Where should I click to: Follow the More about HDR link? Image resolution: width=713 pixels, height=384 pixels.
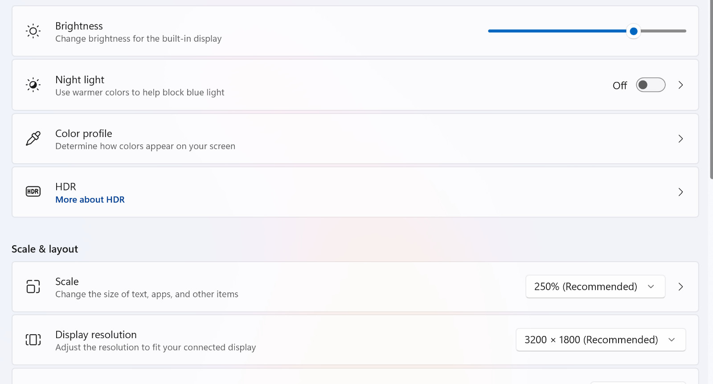tap(90, 200)
